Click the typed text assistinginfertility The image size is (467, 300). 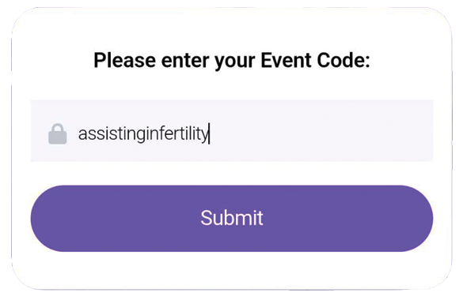click(143, 134)
